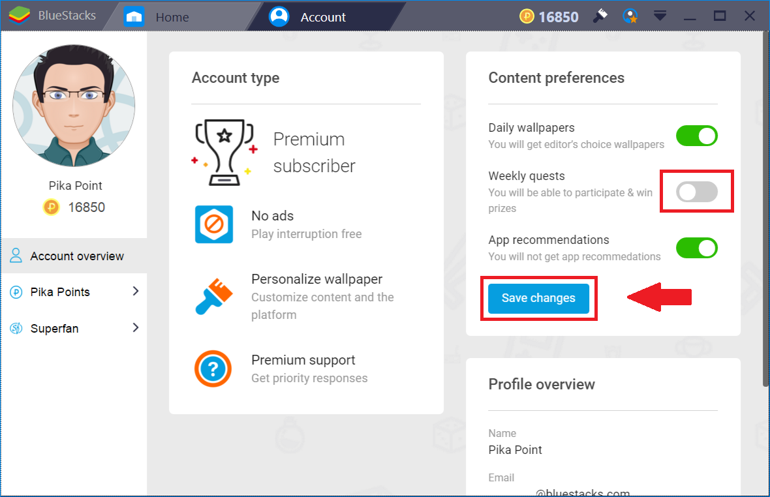Close the BlueStacks window
Image resolution: width=770 pixels, height=497 pixels.
(x=749, y=16)
